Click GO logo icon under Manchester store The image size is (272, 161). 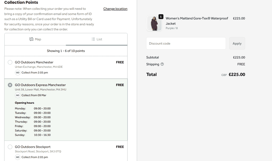[18, 72]
